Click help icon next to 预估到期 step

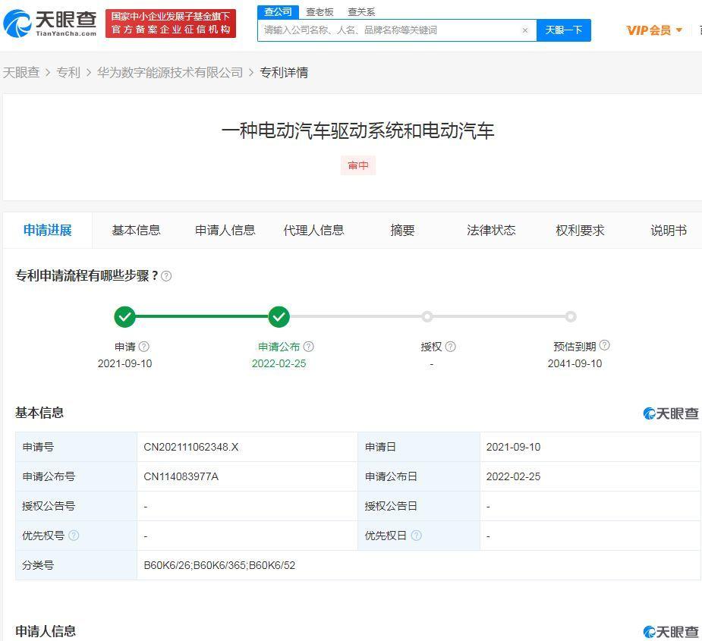604,345
